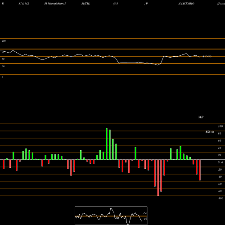Screen dimensions: 225x225
Task: Click the MR axis label -20
Action: click(220, 170)
